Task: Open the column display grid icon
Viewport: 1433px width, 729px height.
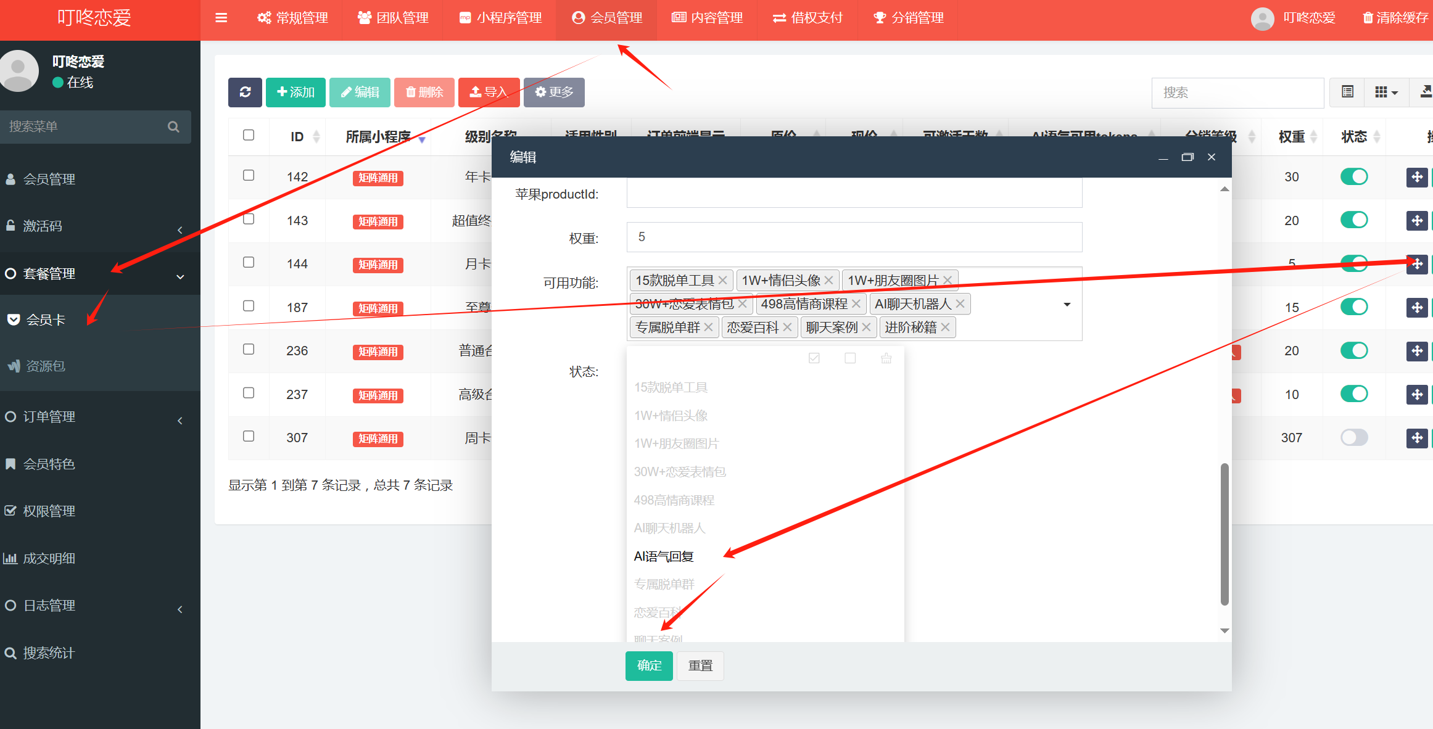Action: tap(1386, 93)
